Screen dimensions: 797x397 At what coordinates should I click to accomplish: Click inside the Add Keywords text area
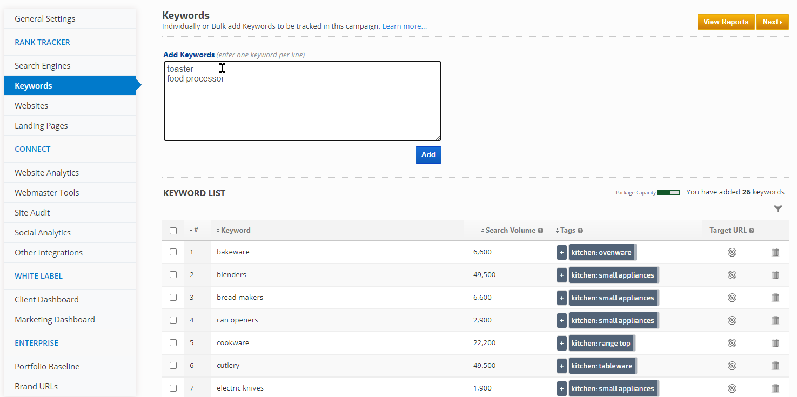(x=303, y=108)
